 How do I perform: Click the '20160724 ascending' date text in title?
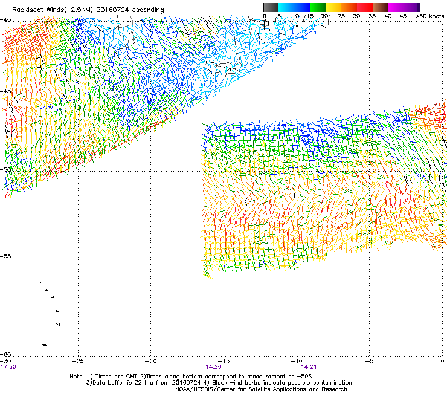[x=130, y=10]
